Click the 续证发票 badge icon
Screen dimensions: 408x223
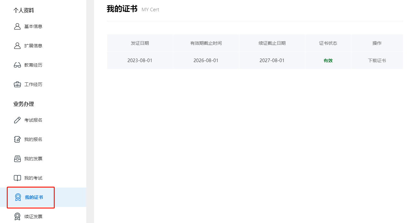(x=17, y=216)
